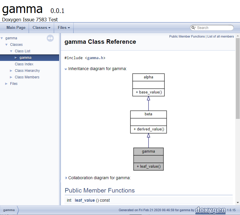The image size is (240, 215).
Task: Select Files in the sidebar tree
Action: 14,84
